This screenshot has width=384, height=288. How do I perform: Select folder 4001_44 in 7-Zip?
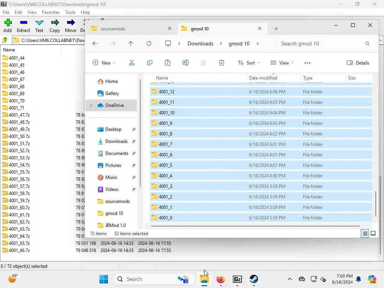16,58
